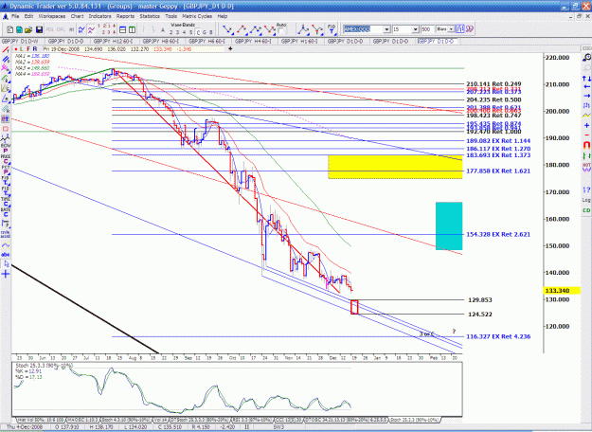Click the purple wavy lines indicator icon

91,29
